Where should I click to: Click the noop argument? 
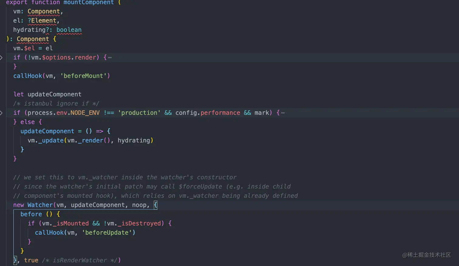(139, 205)
